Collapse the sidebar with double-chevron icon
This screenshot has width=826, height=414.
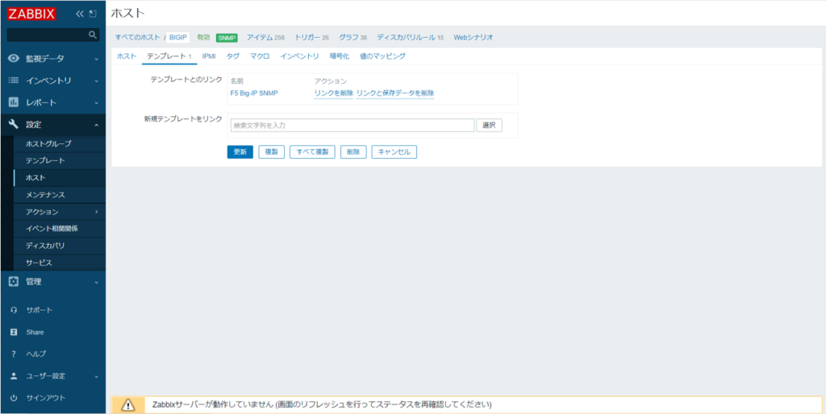(80, 14)
